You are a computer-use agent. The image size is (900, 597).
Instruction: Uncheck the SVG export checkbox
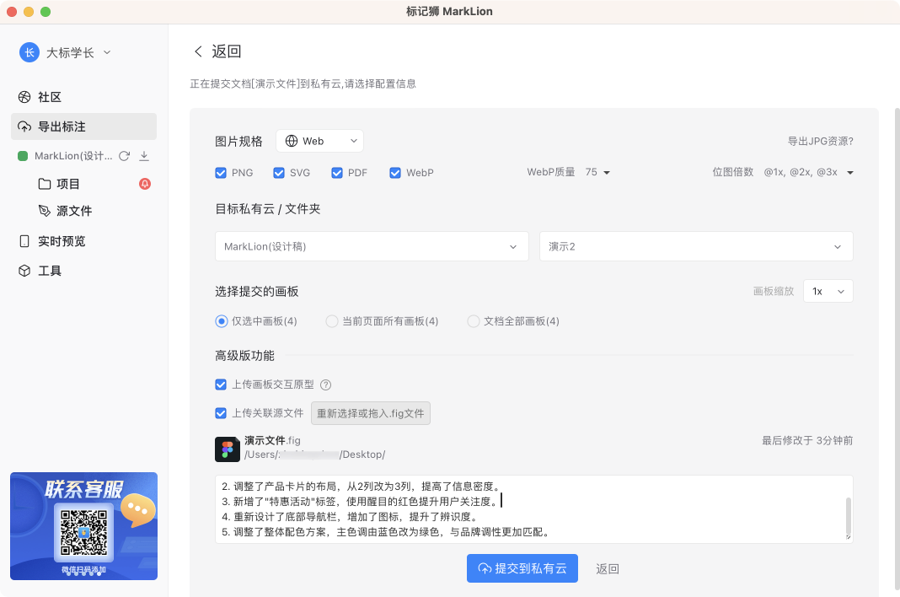pos(278,172)
